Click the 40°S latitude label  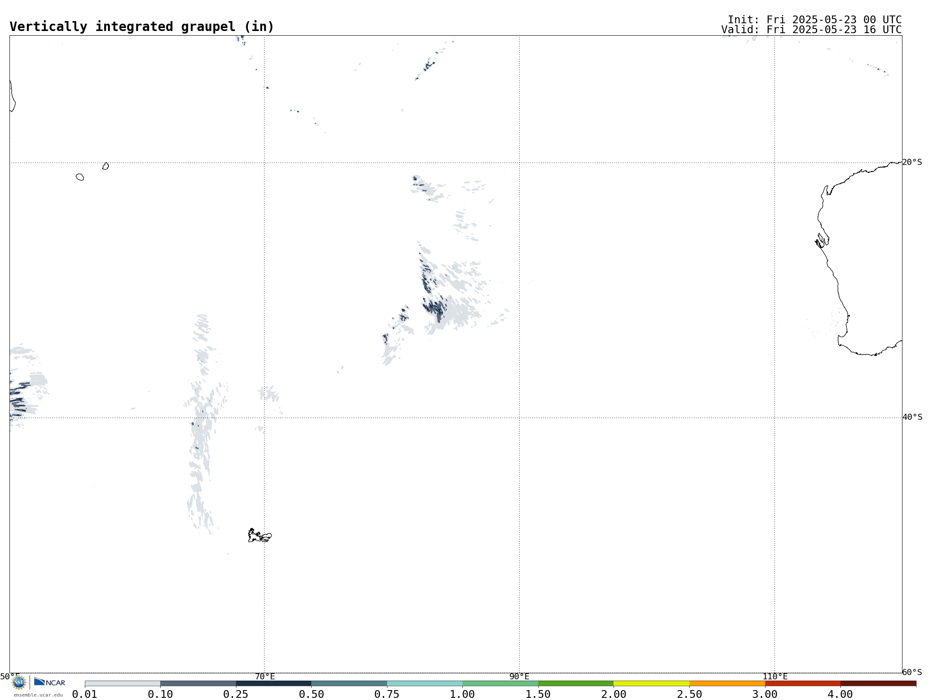pyautogui.click(x=912, y=417)
